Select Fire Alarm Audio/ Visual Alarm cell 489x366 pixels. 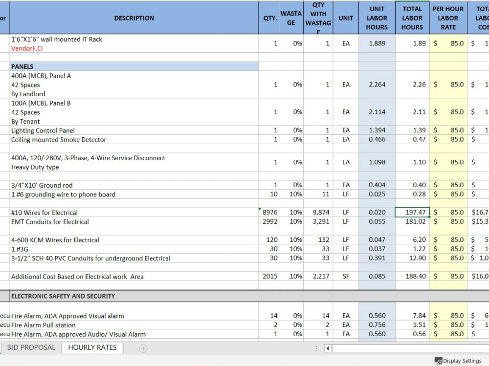tap(134, 334)
